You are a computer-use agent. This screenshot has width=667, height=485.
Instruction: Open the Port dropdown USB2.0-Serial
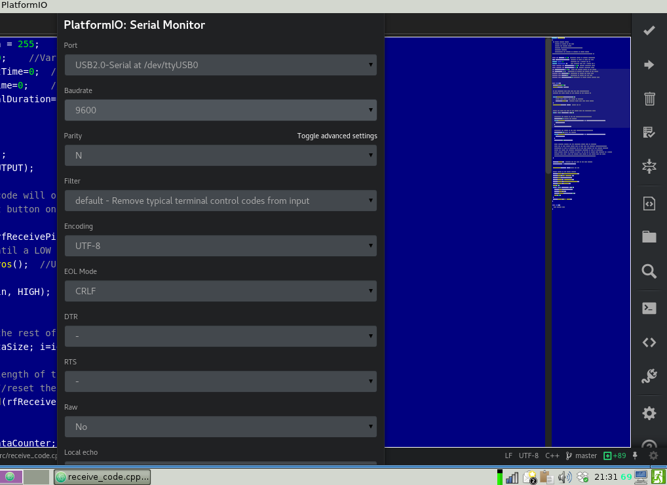[220, 65]
